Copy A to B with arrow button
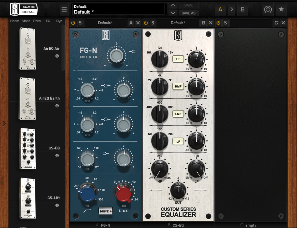Image resolution: width=298 pixels, height=228 pixels. point(231,9)
